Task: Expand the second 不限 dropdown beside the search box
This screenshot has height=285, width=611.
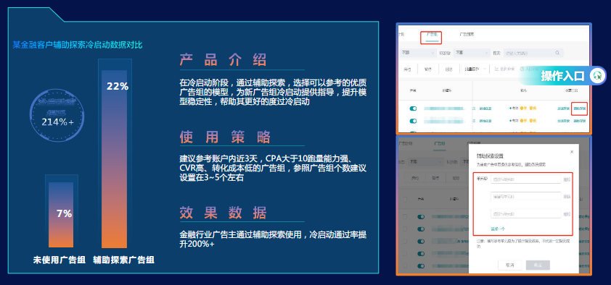Action: click(x=472, y=53)
